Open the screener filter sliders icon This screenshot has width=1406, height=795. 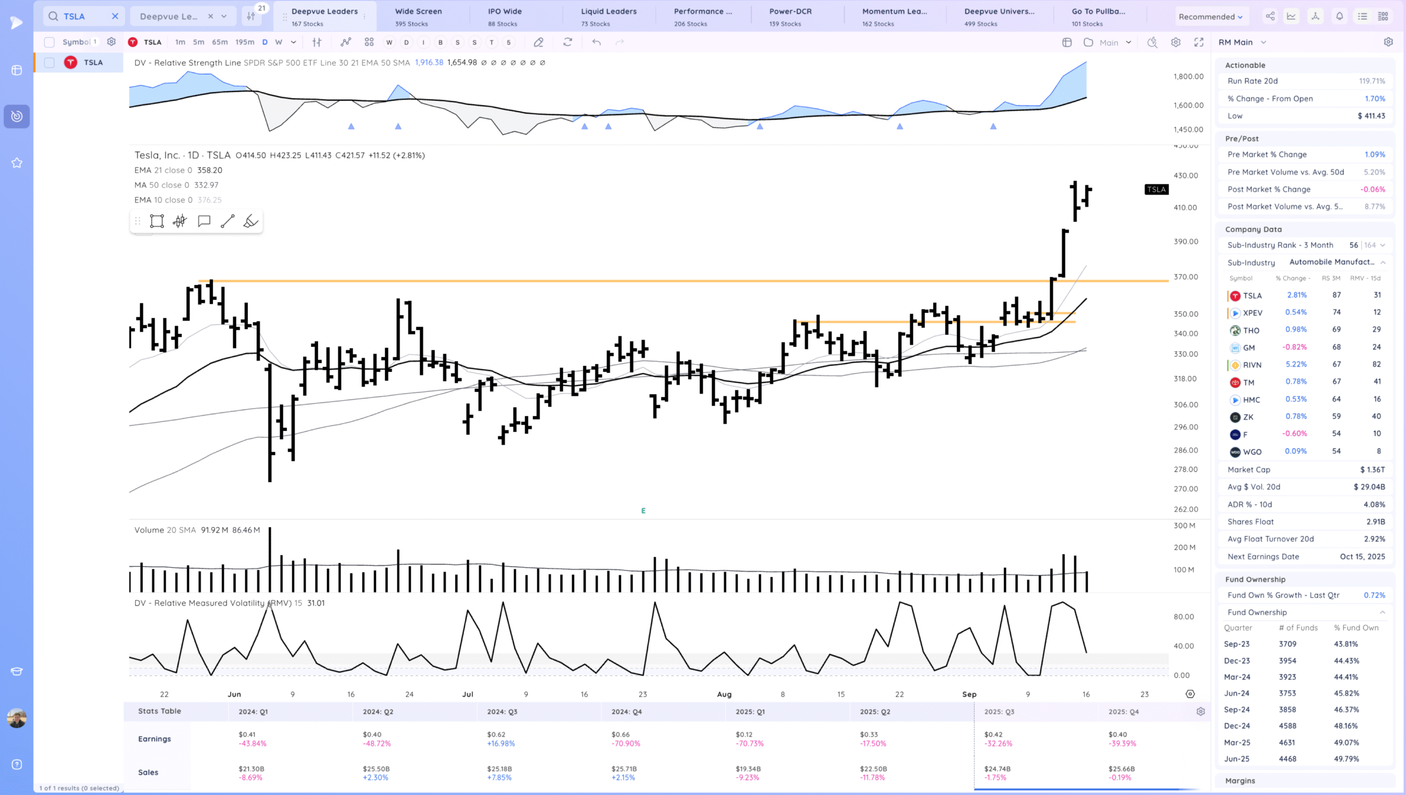tap(251, 16)
